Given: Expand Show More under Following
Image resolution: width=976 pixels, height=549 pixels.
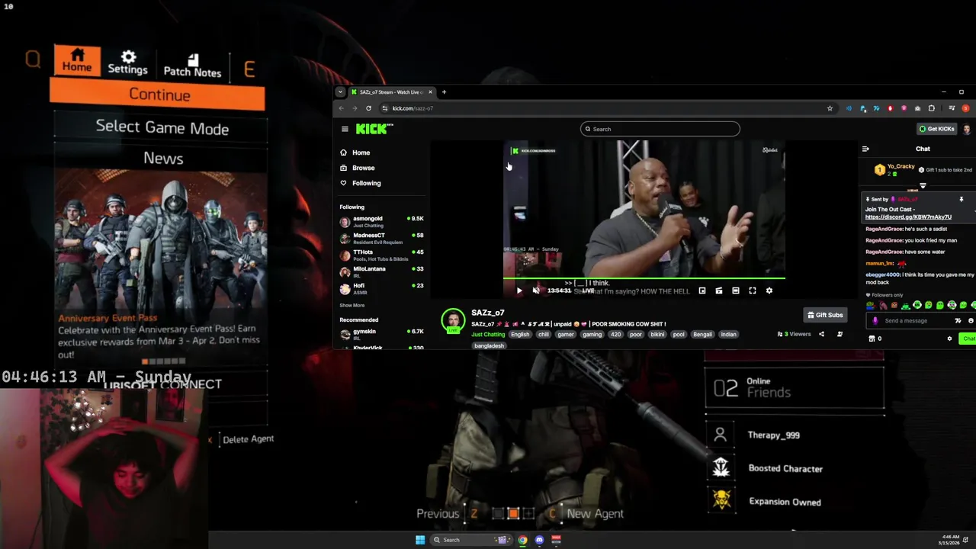Looking at the screenshot, I should 352,305.
